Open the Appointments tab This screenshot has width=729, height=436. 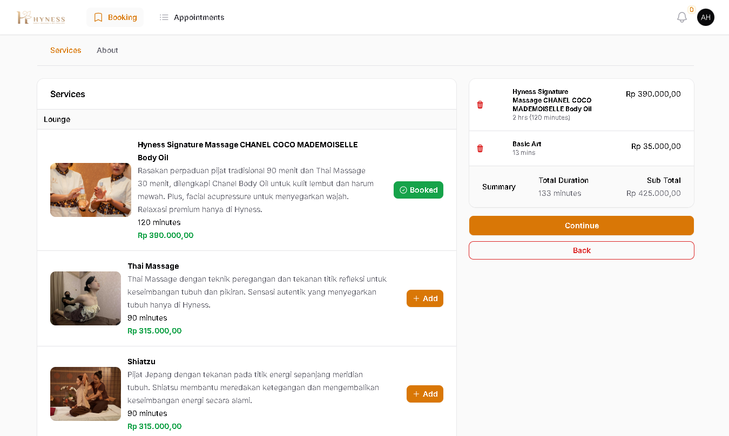(192, 17)
